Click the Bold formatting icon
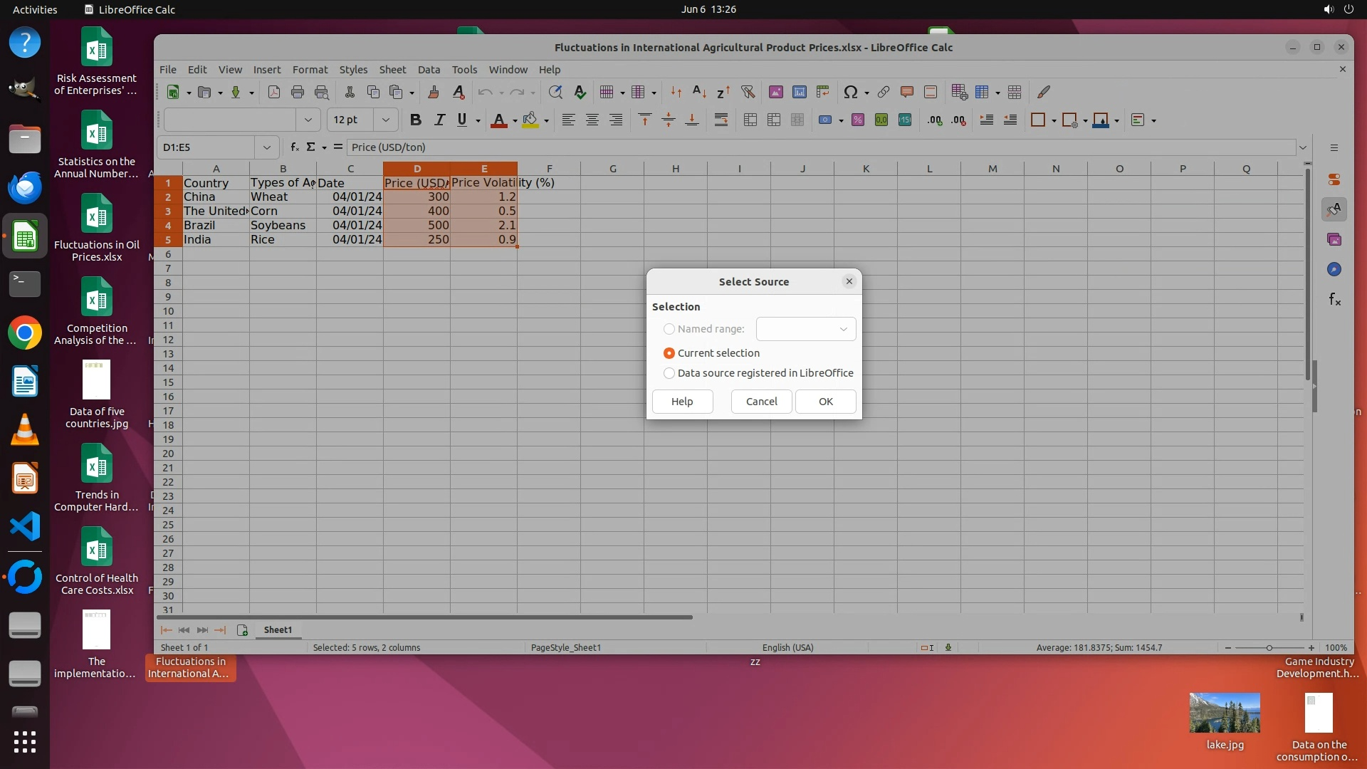Image resolution: width=1367 pixels, height=769 pixels. pyautogui.click(x=416, y=120)
